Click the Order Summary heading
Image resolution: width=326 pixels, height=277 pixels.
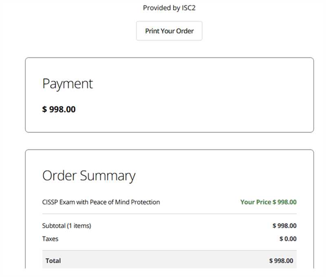click(89, 176)
